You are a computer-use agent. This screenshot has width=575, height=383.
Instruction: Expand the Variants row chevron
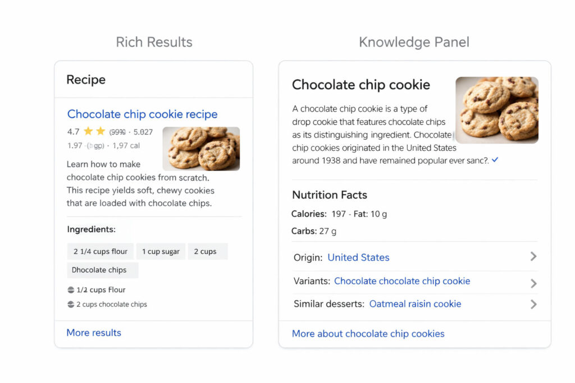click(533, 283)
